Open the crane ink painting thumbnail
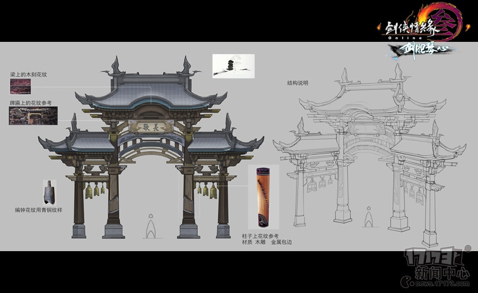Screen dimensions: 478x293 (x=234, y=66)
